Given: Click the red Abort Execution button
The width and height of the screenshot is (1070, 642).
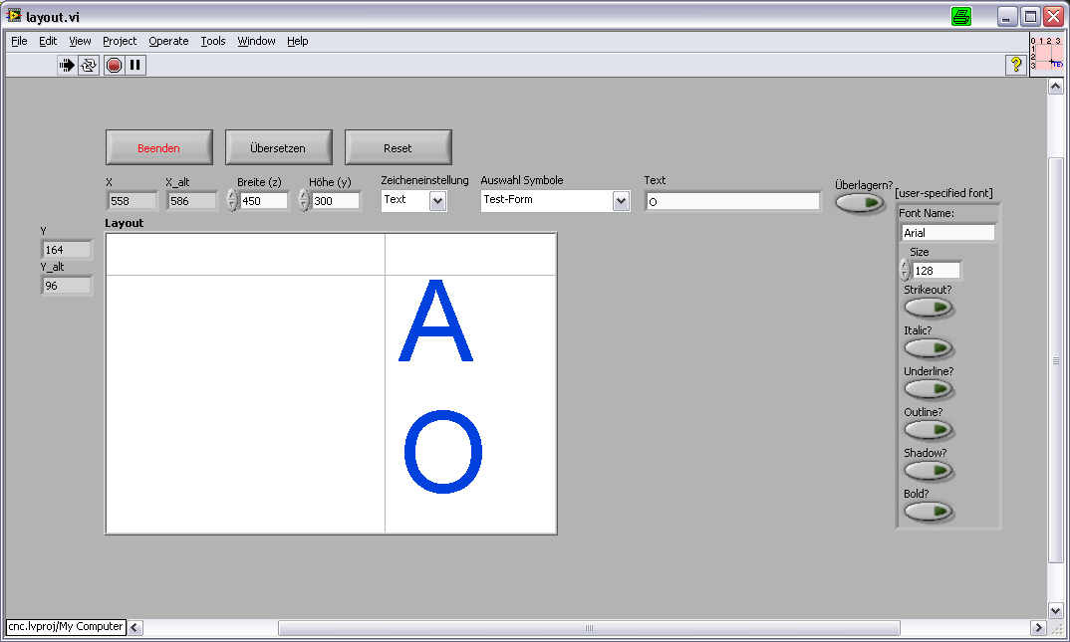Looking at the screenshot, I should coord(114,66).
